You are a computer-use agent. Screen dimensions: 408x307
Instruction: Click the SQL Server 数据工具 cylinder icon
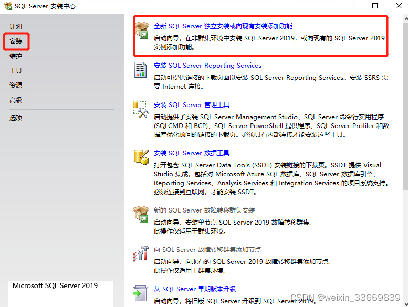pos(141,157)
